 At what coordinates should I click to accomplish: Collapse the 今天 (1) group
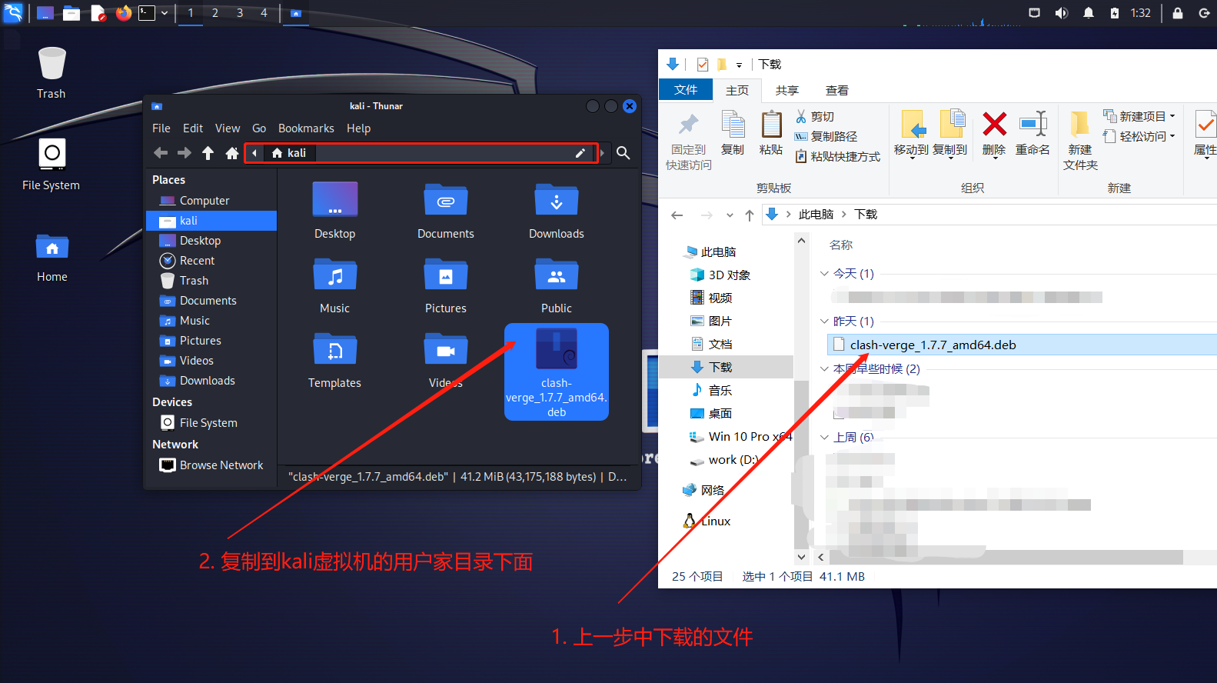[x=824, y=274]
